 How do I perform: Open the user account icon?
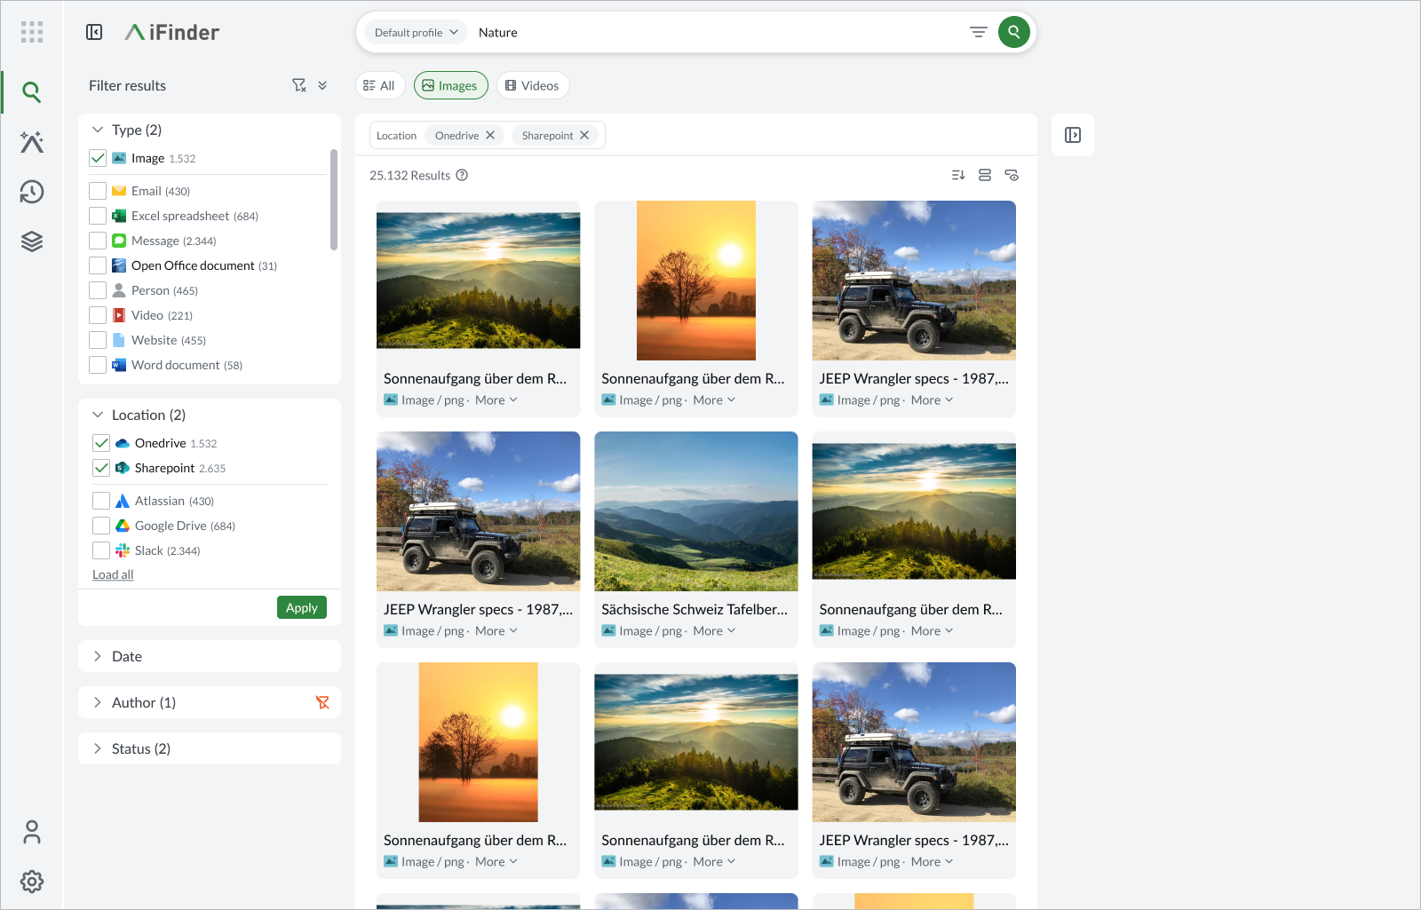click(x=32, y=832)
